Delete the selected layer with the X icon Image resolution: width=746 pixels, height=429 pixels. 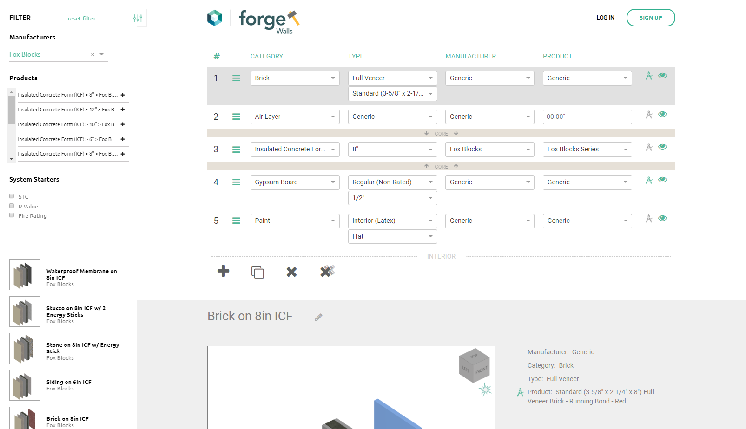click(x=291, y=272)
